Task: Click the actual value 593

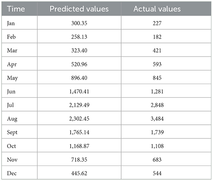Action: [157, 64]
